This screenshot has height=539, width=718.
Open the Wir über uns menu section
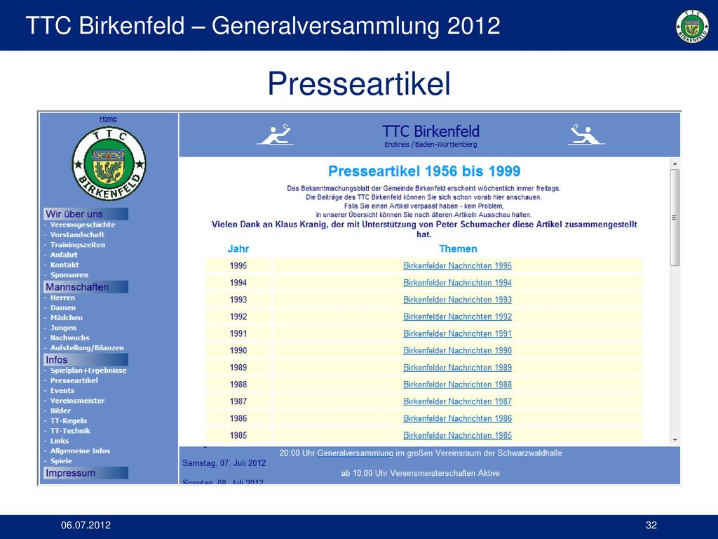tap(86, 214)
